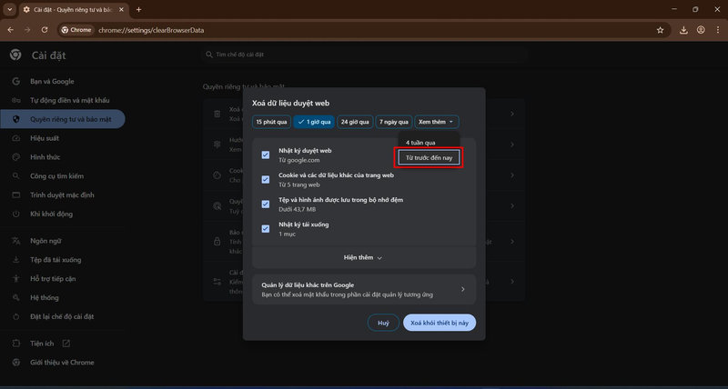Viewport: 728px width, 389px height.
Task: Open the Xem thêm dropdown
Action: coord(437,122)
